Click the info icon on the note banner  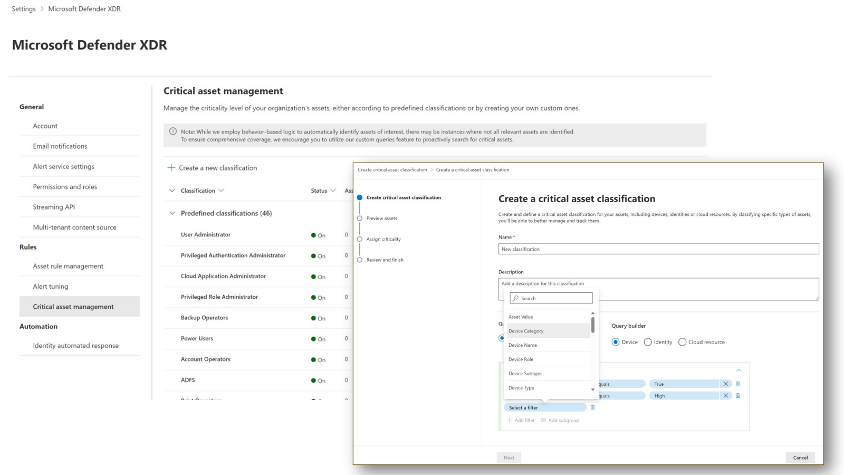coord(172,131)
